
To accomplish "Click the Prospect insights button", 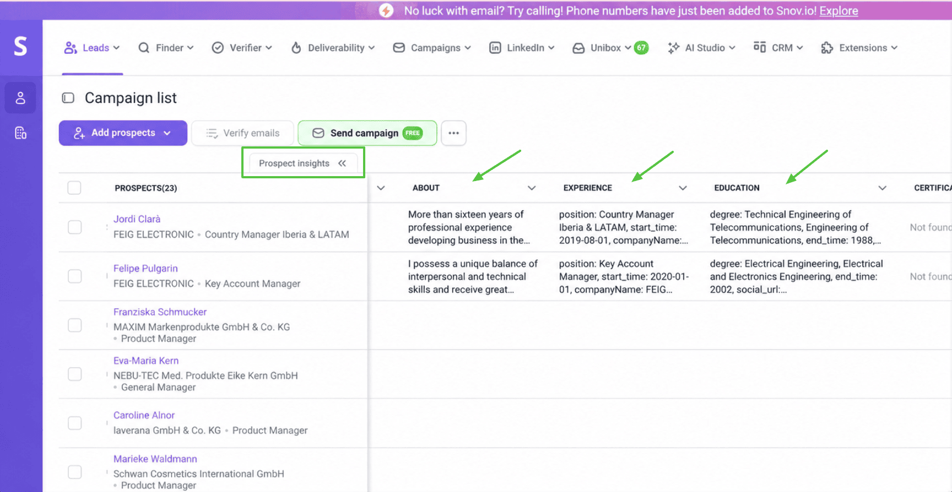I will tap(303, 163).
